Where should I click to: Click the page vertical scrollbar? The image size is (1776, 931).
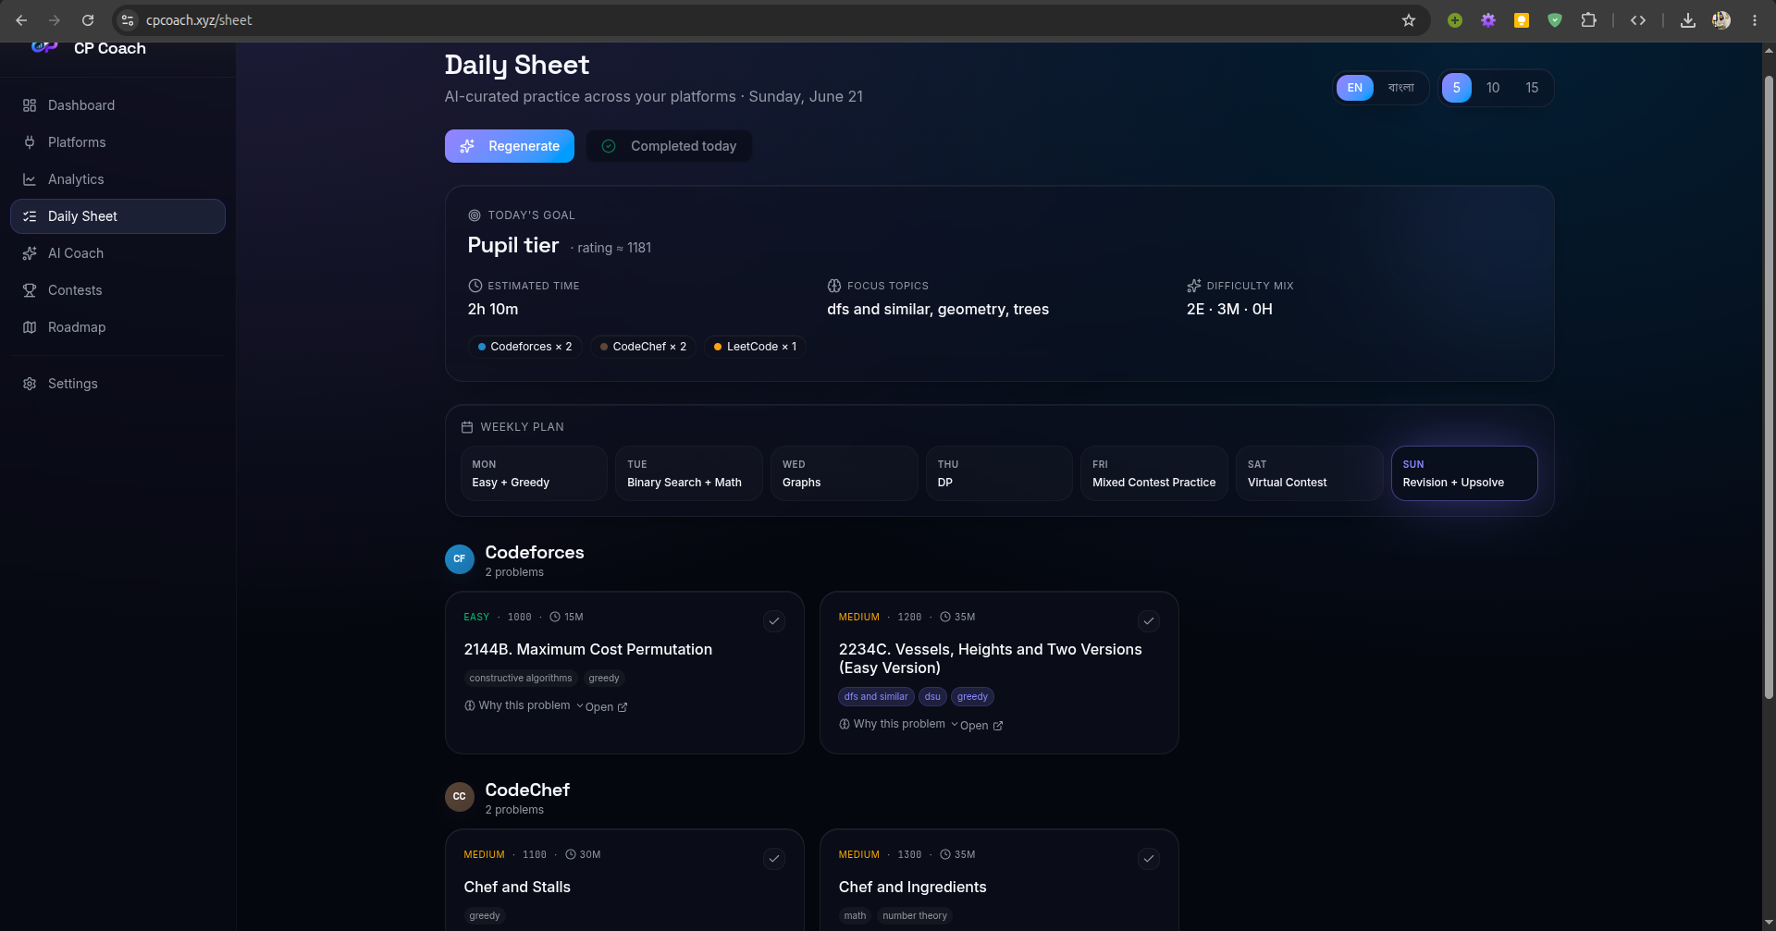coord(1769,388)
